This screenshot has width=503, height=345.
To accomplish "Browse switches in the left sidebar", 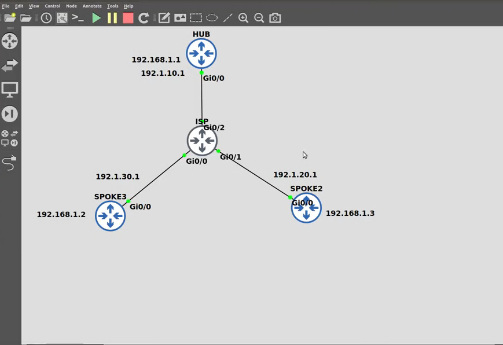I will point(9,65).
